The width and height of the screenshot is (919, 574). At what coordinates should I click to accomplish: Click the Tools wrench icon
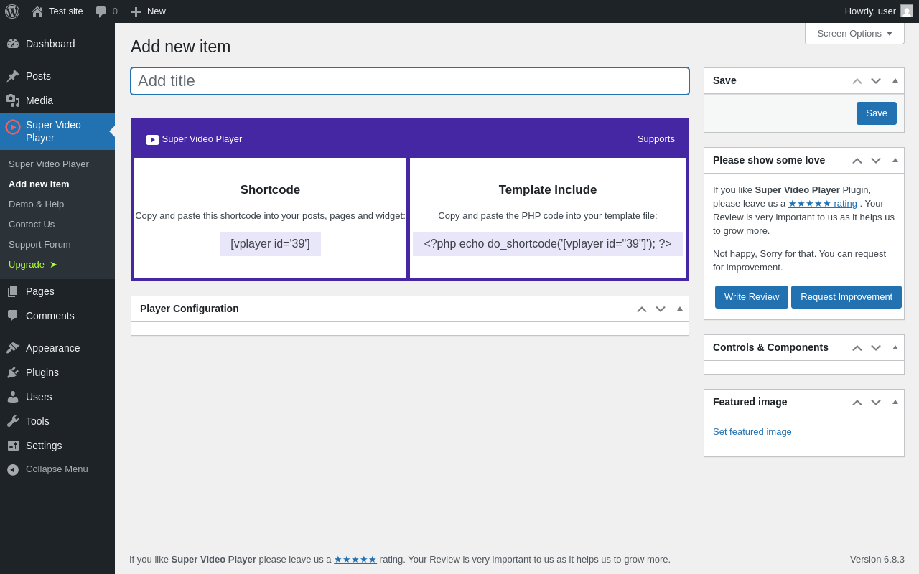coord(13,421)
